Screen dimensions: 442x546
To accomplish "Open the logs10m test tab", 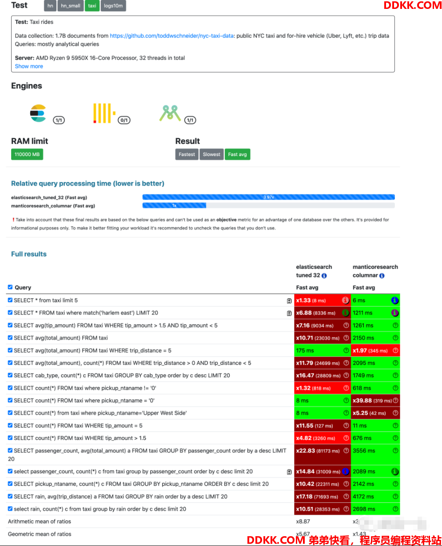I will 113,6.
